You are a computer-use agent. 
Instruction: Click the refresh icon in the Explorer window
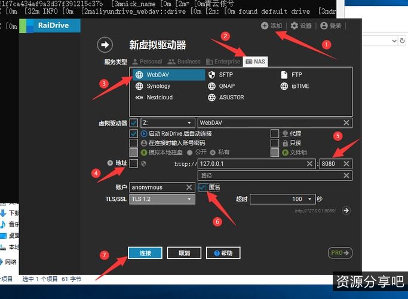(x=402, y=41)
